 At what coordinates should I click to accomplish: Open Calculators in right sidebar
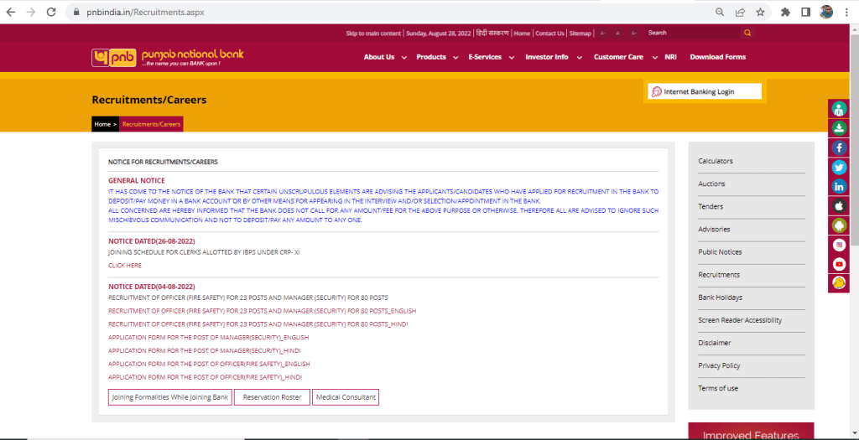point(716,161)
